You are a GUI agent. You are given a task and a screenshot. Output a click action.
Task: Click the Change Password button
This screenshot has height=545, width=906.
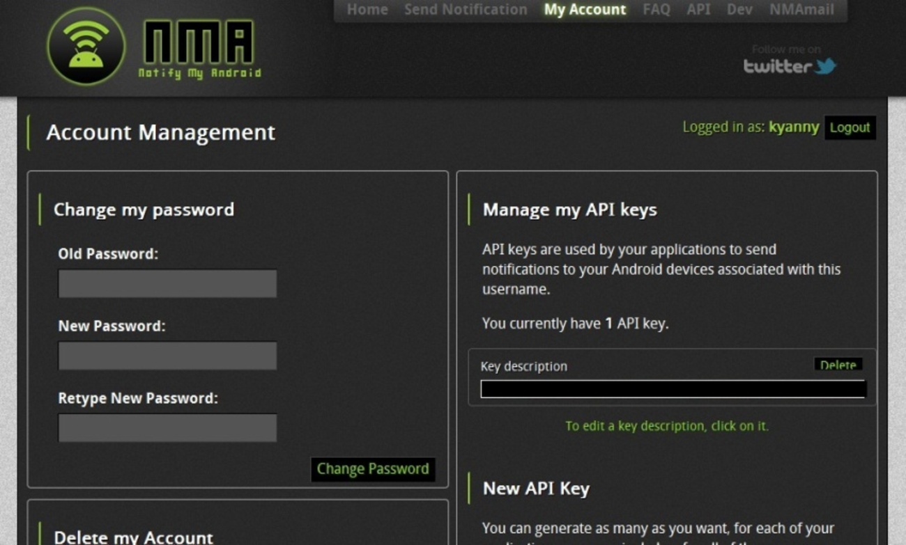coord(373,469)
